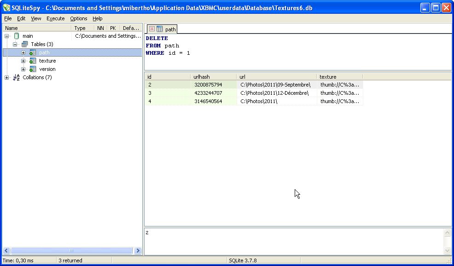Click the url cell C:\Photos\2011\09-Septembre\
This screenshot has width=454, height=266.
(277, 85)
